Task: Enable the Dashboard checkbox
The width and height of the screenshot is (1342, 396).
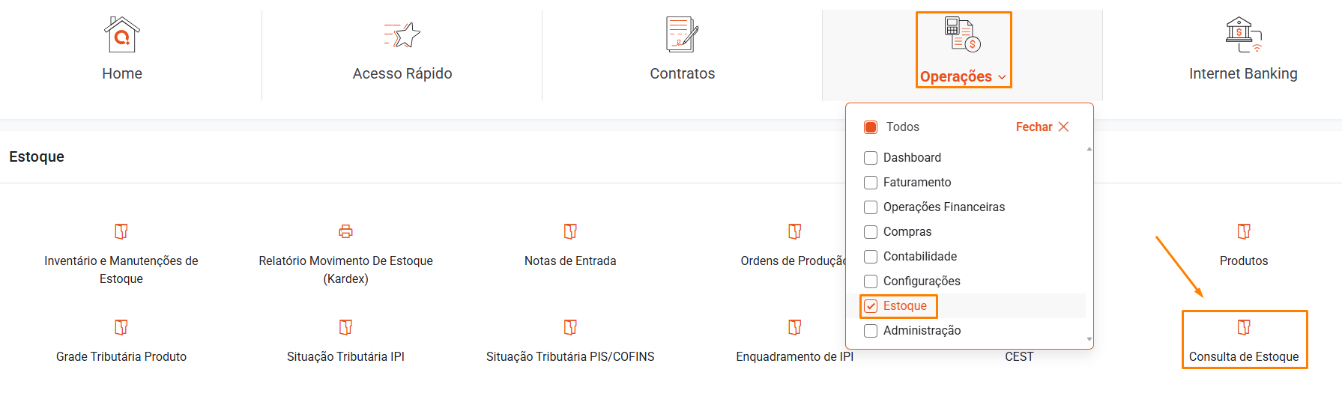Action: point(871,158)
